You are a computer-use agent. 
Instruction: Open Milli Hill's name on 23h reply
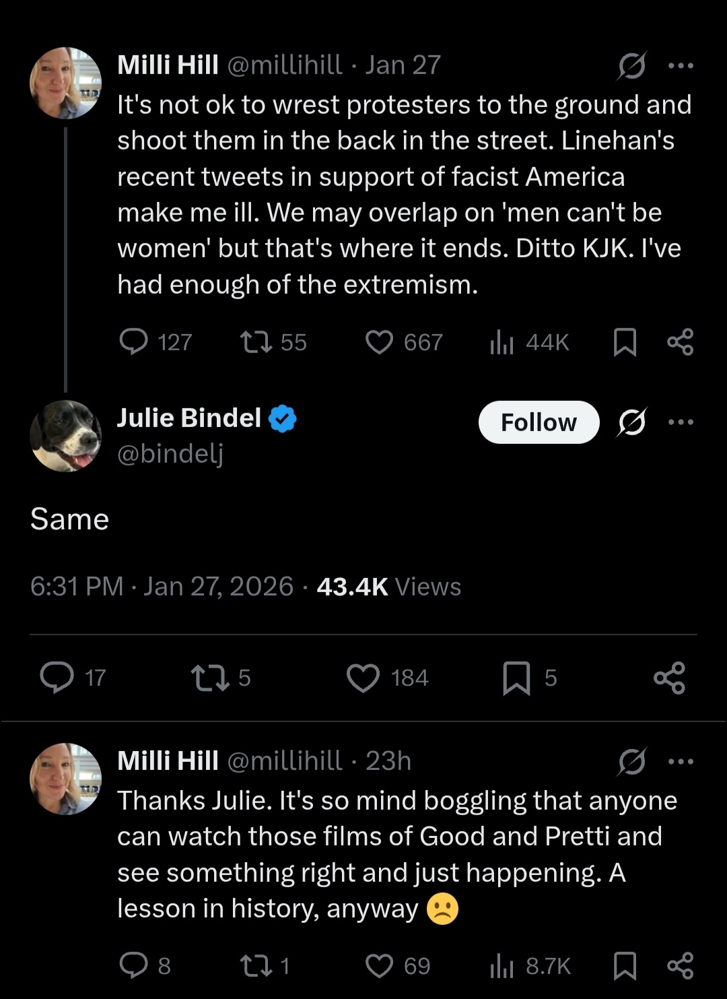coord(168,761)
